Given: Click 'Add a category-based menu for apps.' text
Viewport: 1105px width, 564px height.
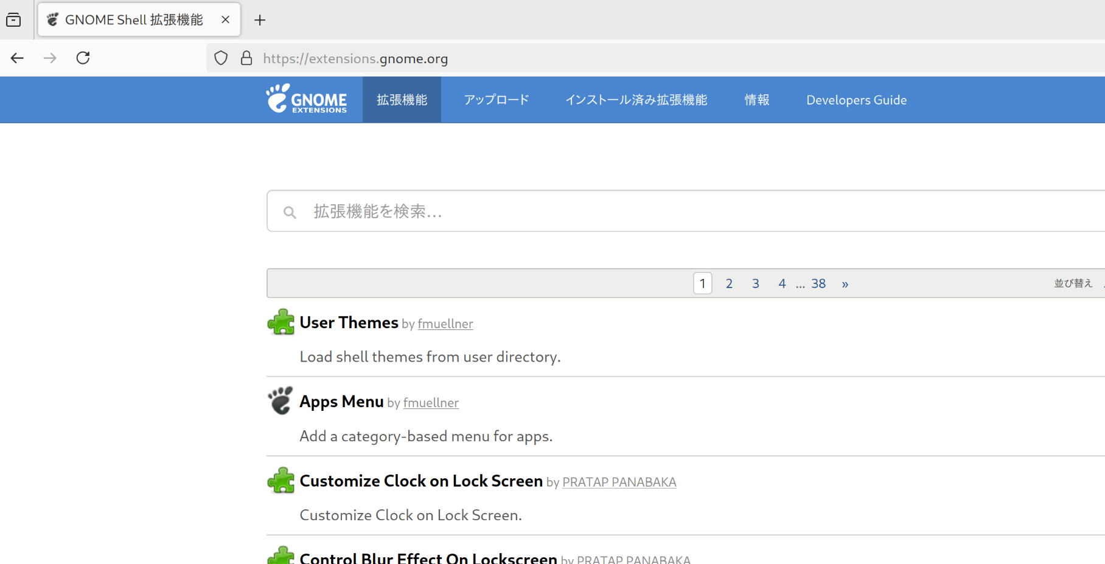Looking at the screenshot, I should click(426, 436).
